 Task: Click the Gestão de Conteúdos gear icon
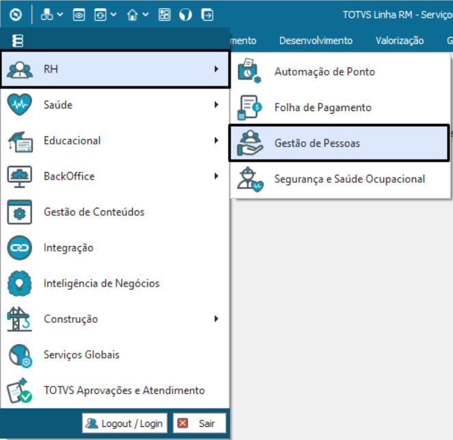pos(19,212)
